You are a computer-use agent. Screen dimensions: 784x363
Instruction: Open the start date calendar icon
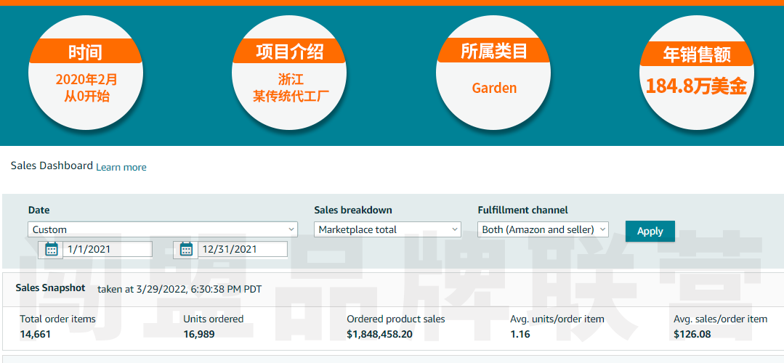(51, 249)
